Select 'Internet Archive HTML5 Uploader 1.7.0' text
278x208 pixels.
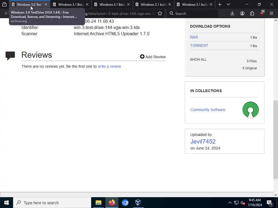pos(112,34)
